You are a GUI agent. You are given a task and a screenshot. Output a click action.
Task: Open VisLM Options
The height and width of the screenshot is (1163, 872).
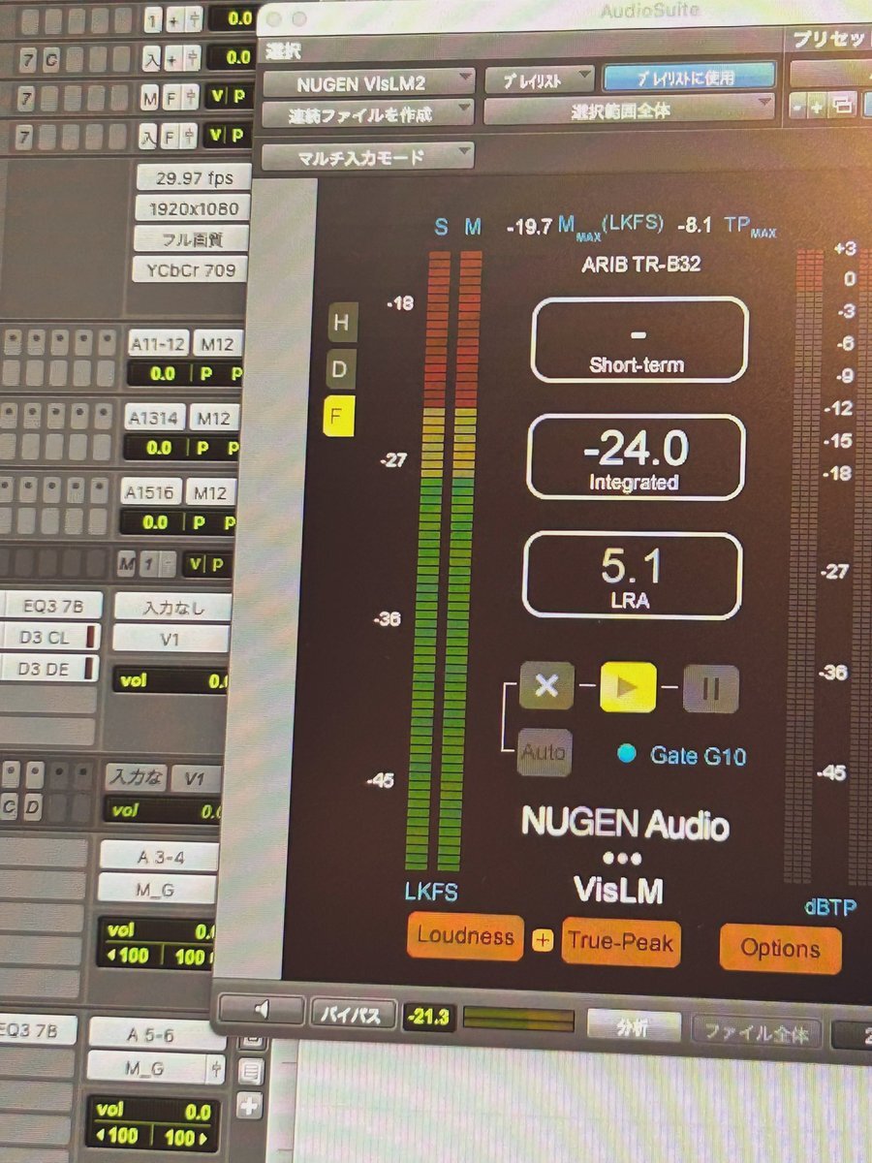pyautogui.click(x=780, y=948)
